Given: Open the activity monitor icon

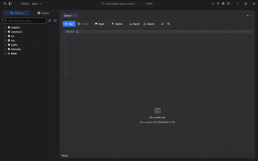Looking at the screenshot, I should pos(213,3).
